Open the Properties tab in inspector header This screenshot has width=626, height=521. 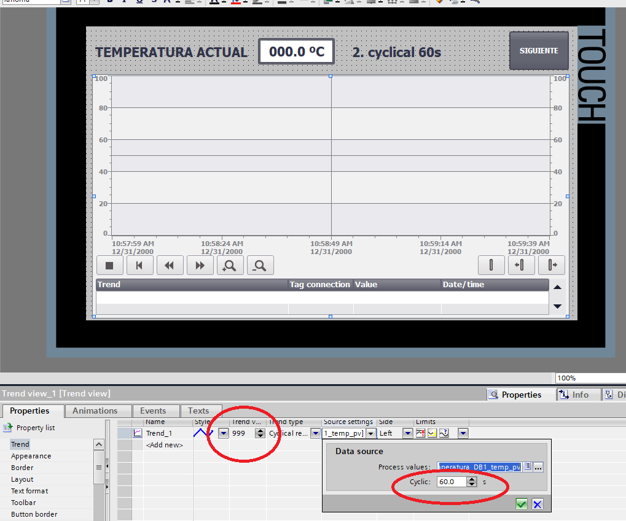pos(520,395)
